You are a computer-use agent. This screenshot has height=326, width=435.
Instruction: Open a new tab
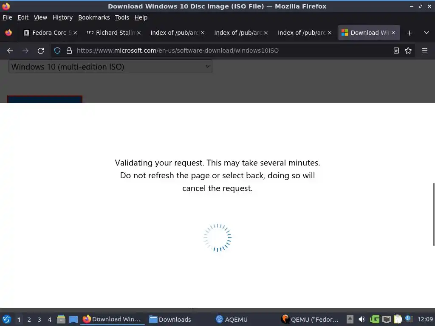(x=409, y=33)
